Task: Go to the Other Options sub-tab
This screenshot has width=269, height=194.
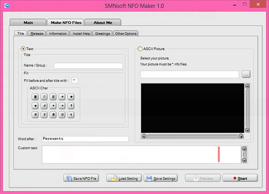Action: 126,33
